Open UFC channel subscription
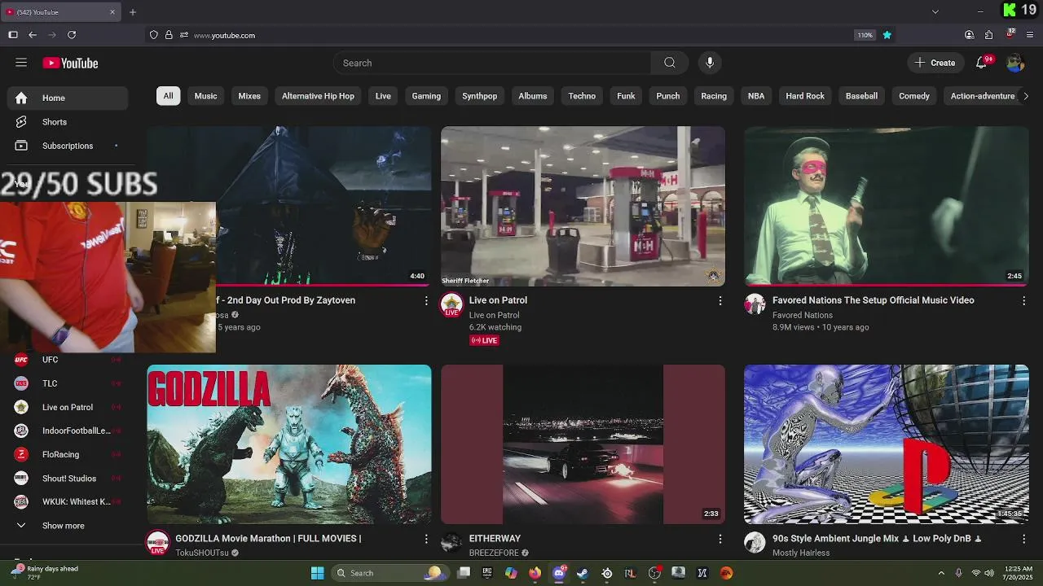1043x586 pixels. pyautogui.click(x=68, y=359)
